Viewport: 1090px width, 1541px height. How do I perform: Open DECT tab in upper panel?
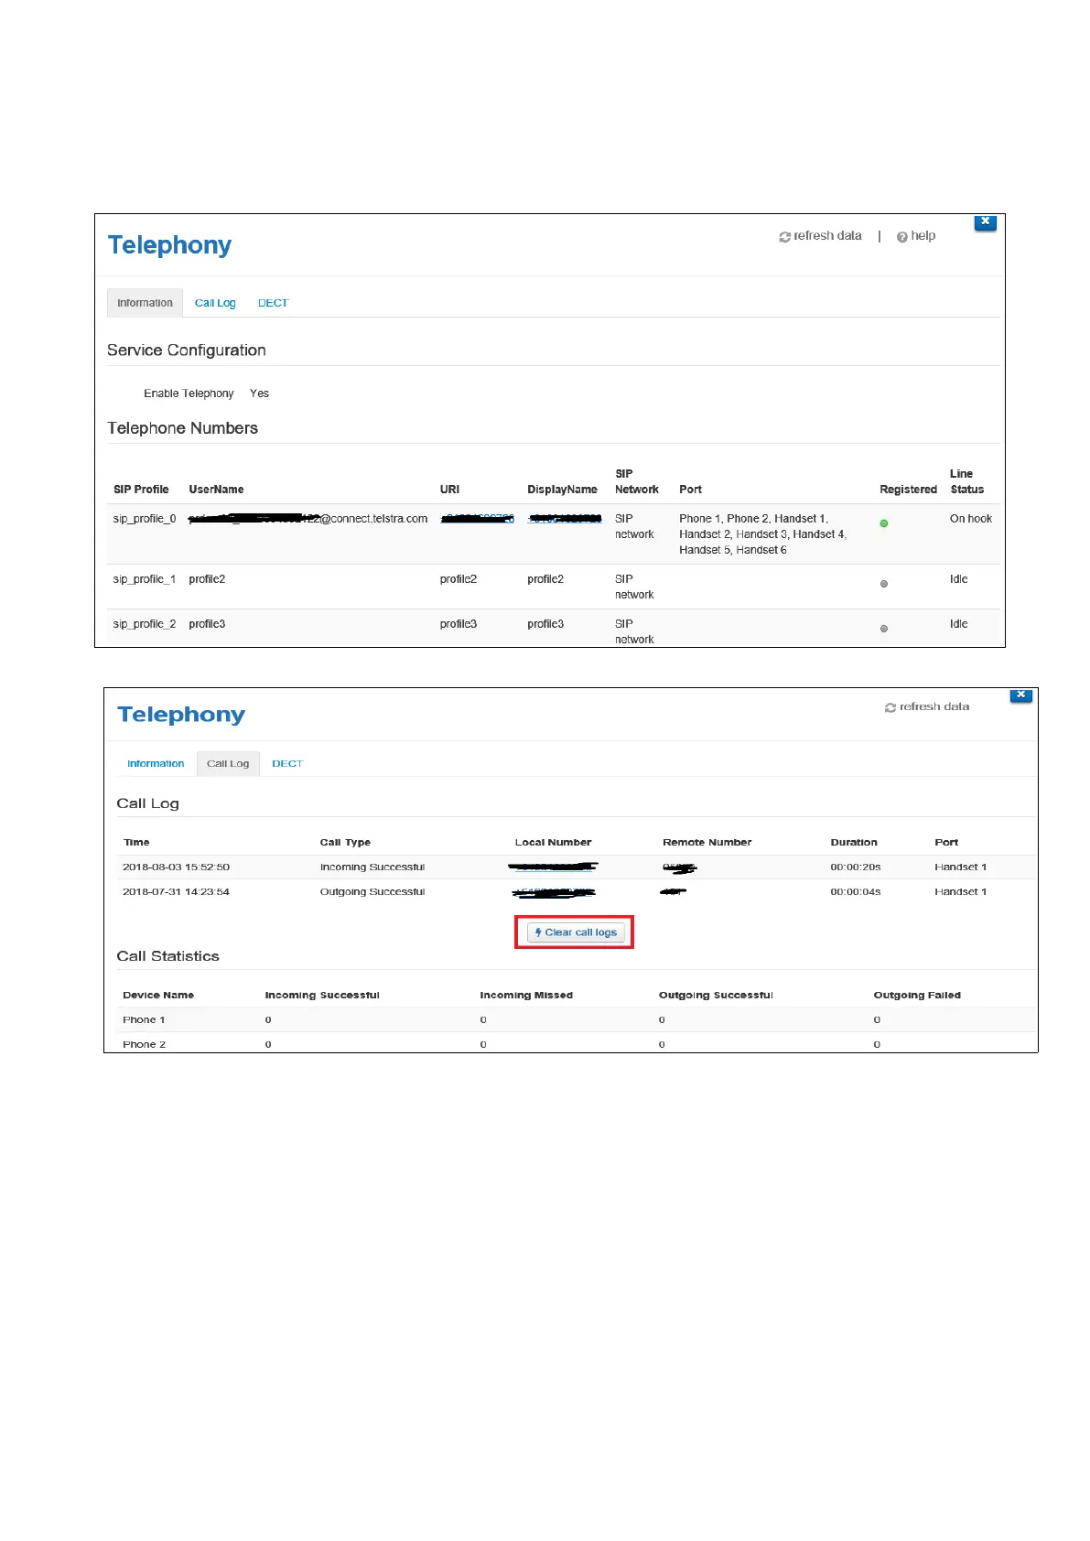coord(273,303)
